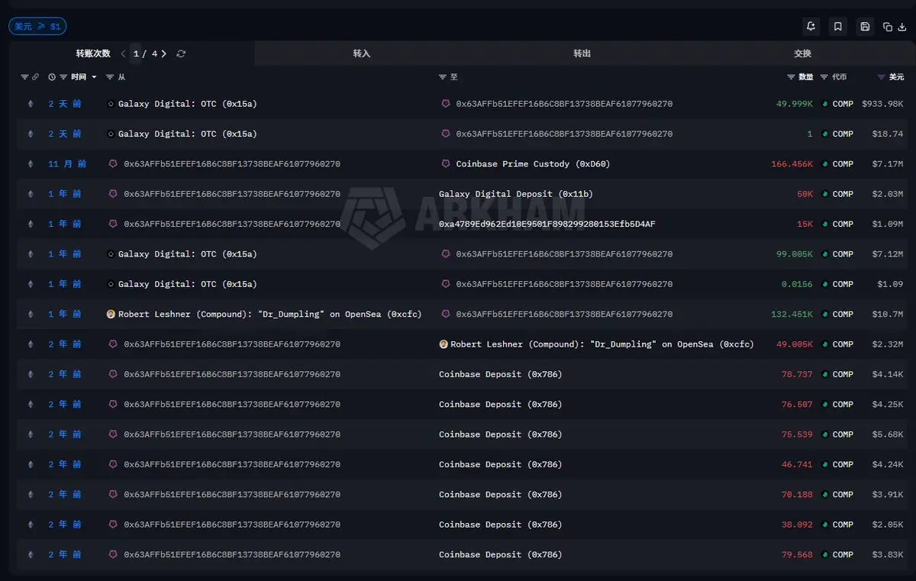The height and width of the screenshot is (581, 916).
Task: Go to the next page of transfers
Action: [x=164, y=53]
